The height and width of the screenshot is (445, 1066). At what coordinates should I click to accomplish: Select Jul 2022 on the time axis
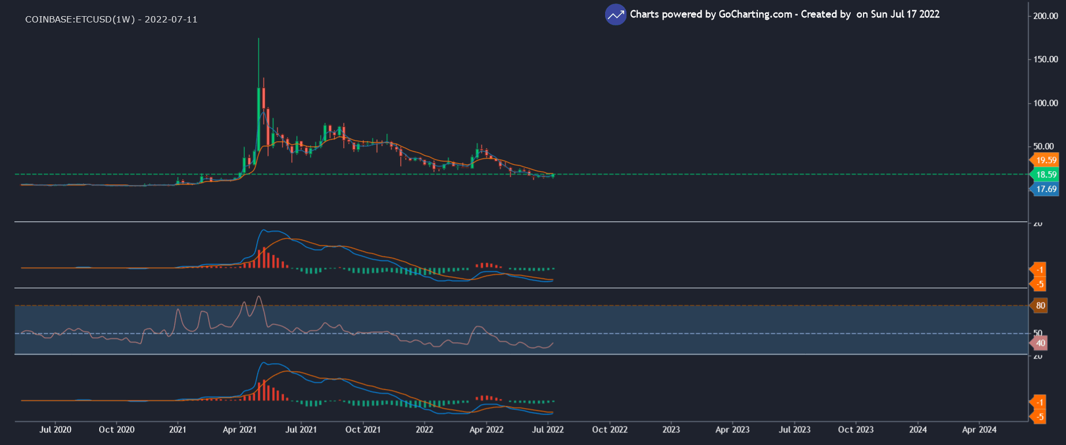[547, 429]
